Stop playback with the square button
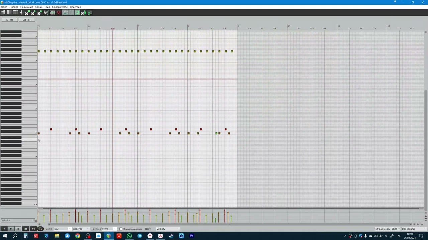 click(x=25, y=229)
